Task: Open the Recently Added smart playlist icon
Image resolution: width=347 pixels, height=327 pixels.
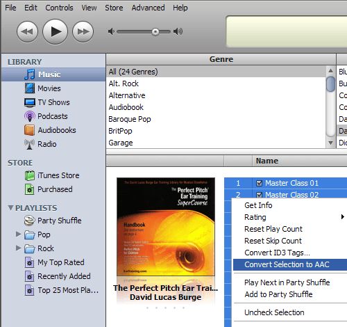Action: coord(30,276)
